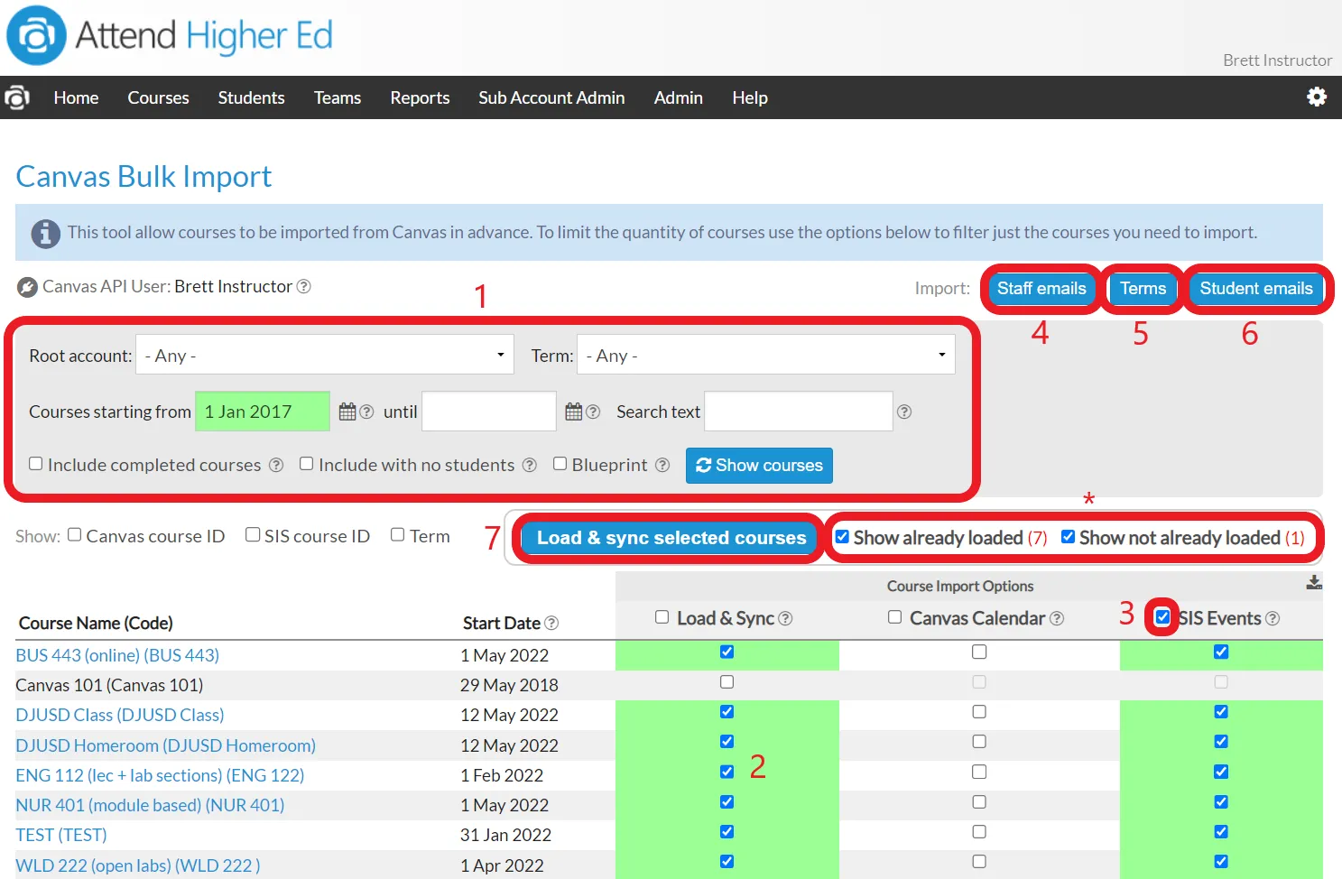Viewport: 1342px width, 879px height.
Task: Open the NUR 401 (module based) link
Action: coord(150,805)
